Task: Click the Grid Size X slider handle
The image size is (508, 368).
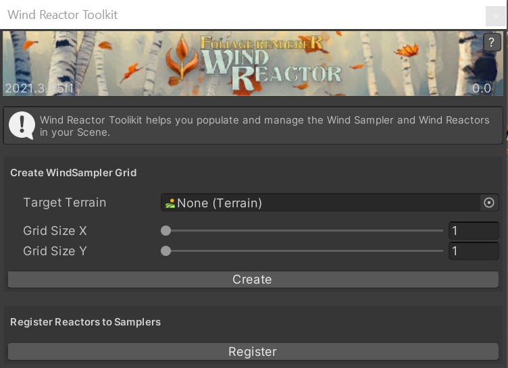Action: point(166,231)
